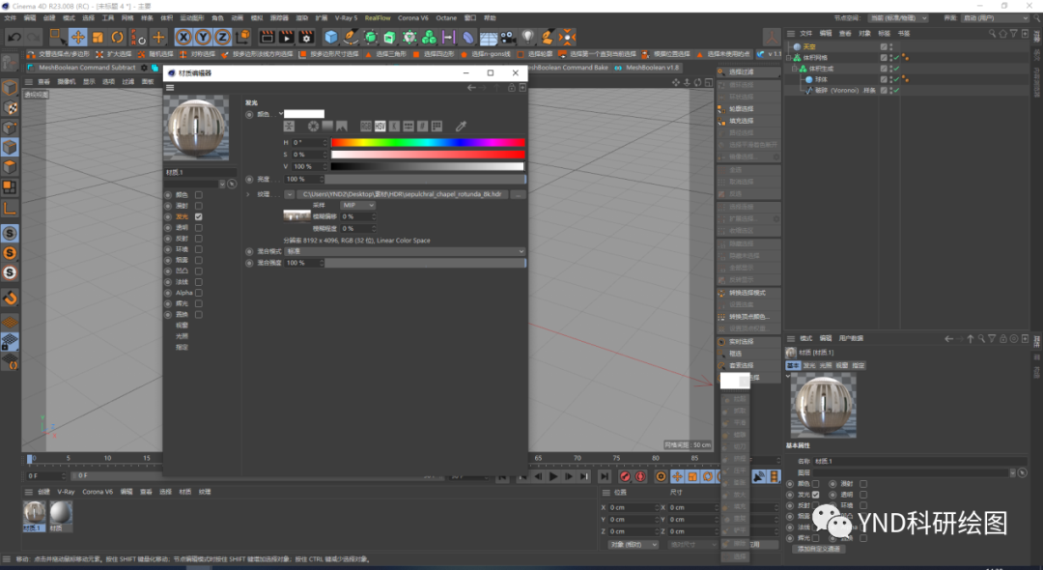Open 混合模式 blend mode dropdown
The image size is (1043, 570).
405,251
